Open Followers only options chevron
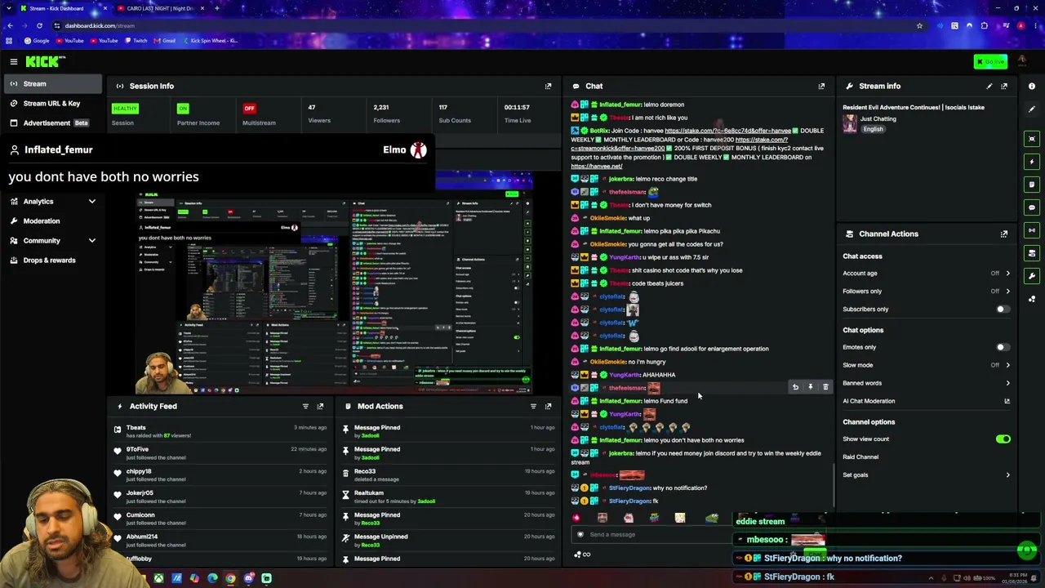Image resolution: width=1045 pixels, height=588 pixels. [1007, 292]
